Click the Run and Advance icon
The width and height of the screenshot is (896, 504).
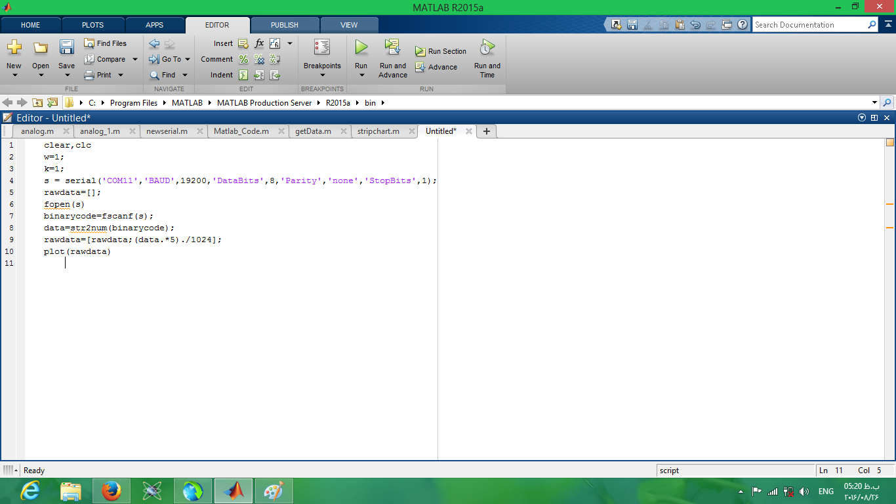tap(392, 47)
